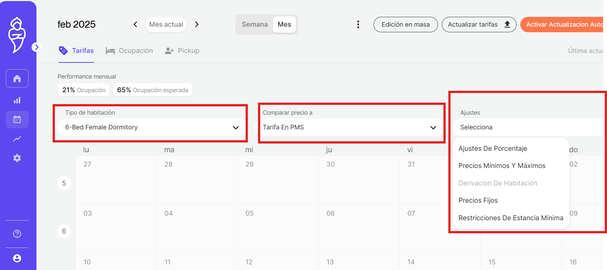Viewport: 607px width, 270px height.
Task: Open the user profile icon
Action: [x=17, y=258]
